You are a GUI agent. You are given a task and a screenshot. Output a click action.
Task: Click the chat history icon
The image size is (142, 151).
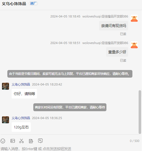[40, 141]
